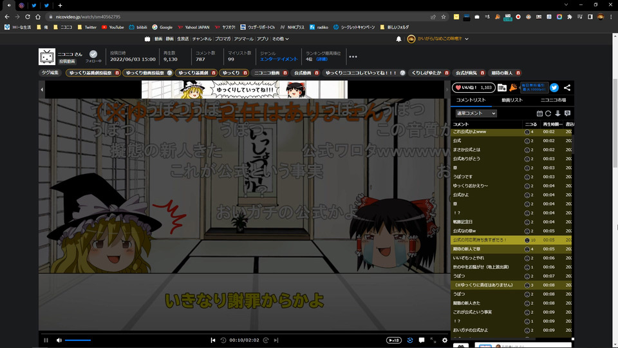
Task: Open the チャンネル menu in site header
Action: pyautogui.click(x=201, y=39)
